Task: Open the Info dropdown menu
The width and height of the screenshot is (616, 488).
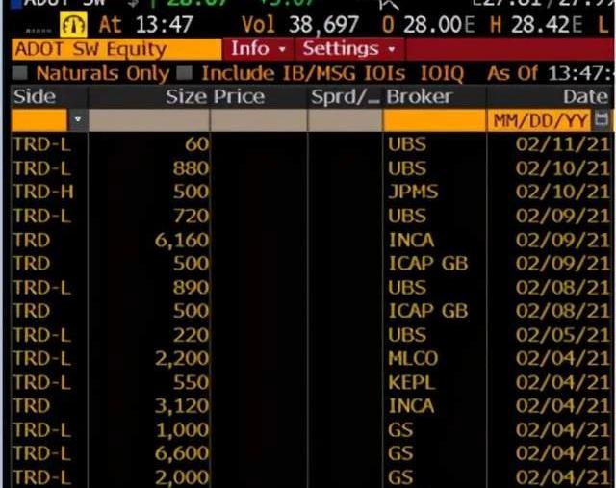Action: point(258,48)
